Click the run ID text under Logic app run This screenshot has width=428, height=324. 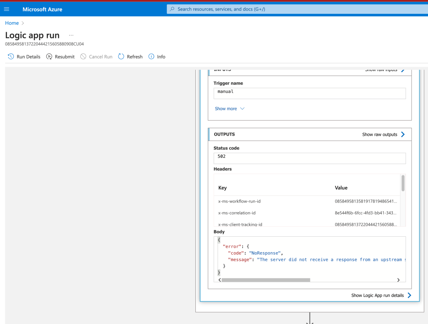coord(44,44)
